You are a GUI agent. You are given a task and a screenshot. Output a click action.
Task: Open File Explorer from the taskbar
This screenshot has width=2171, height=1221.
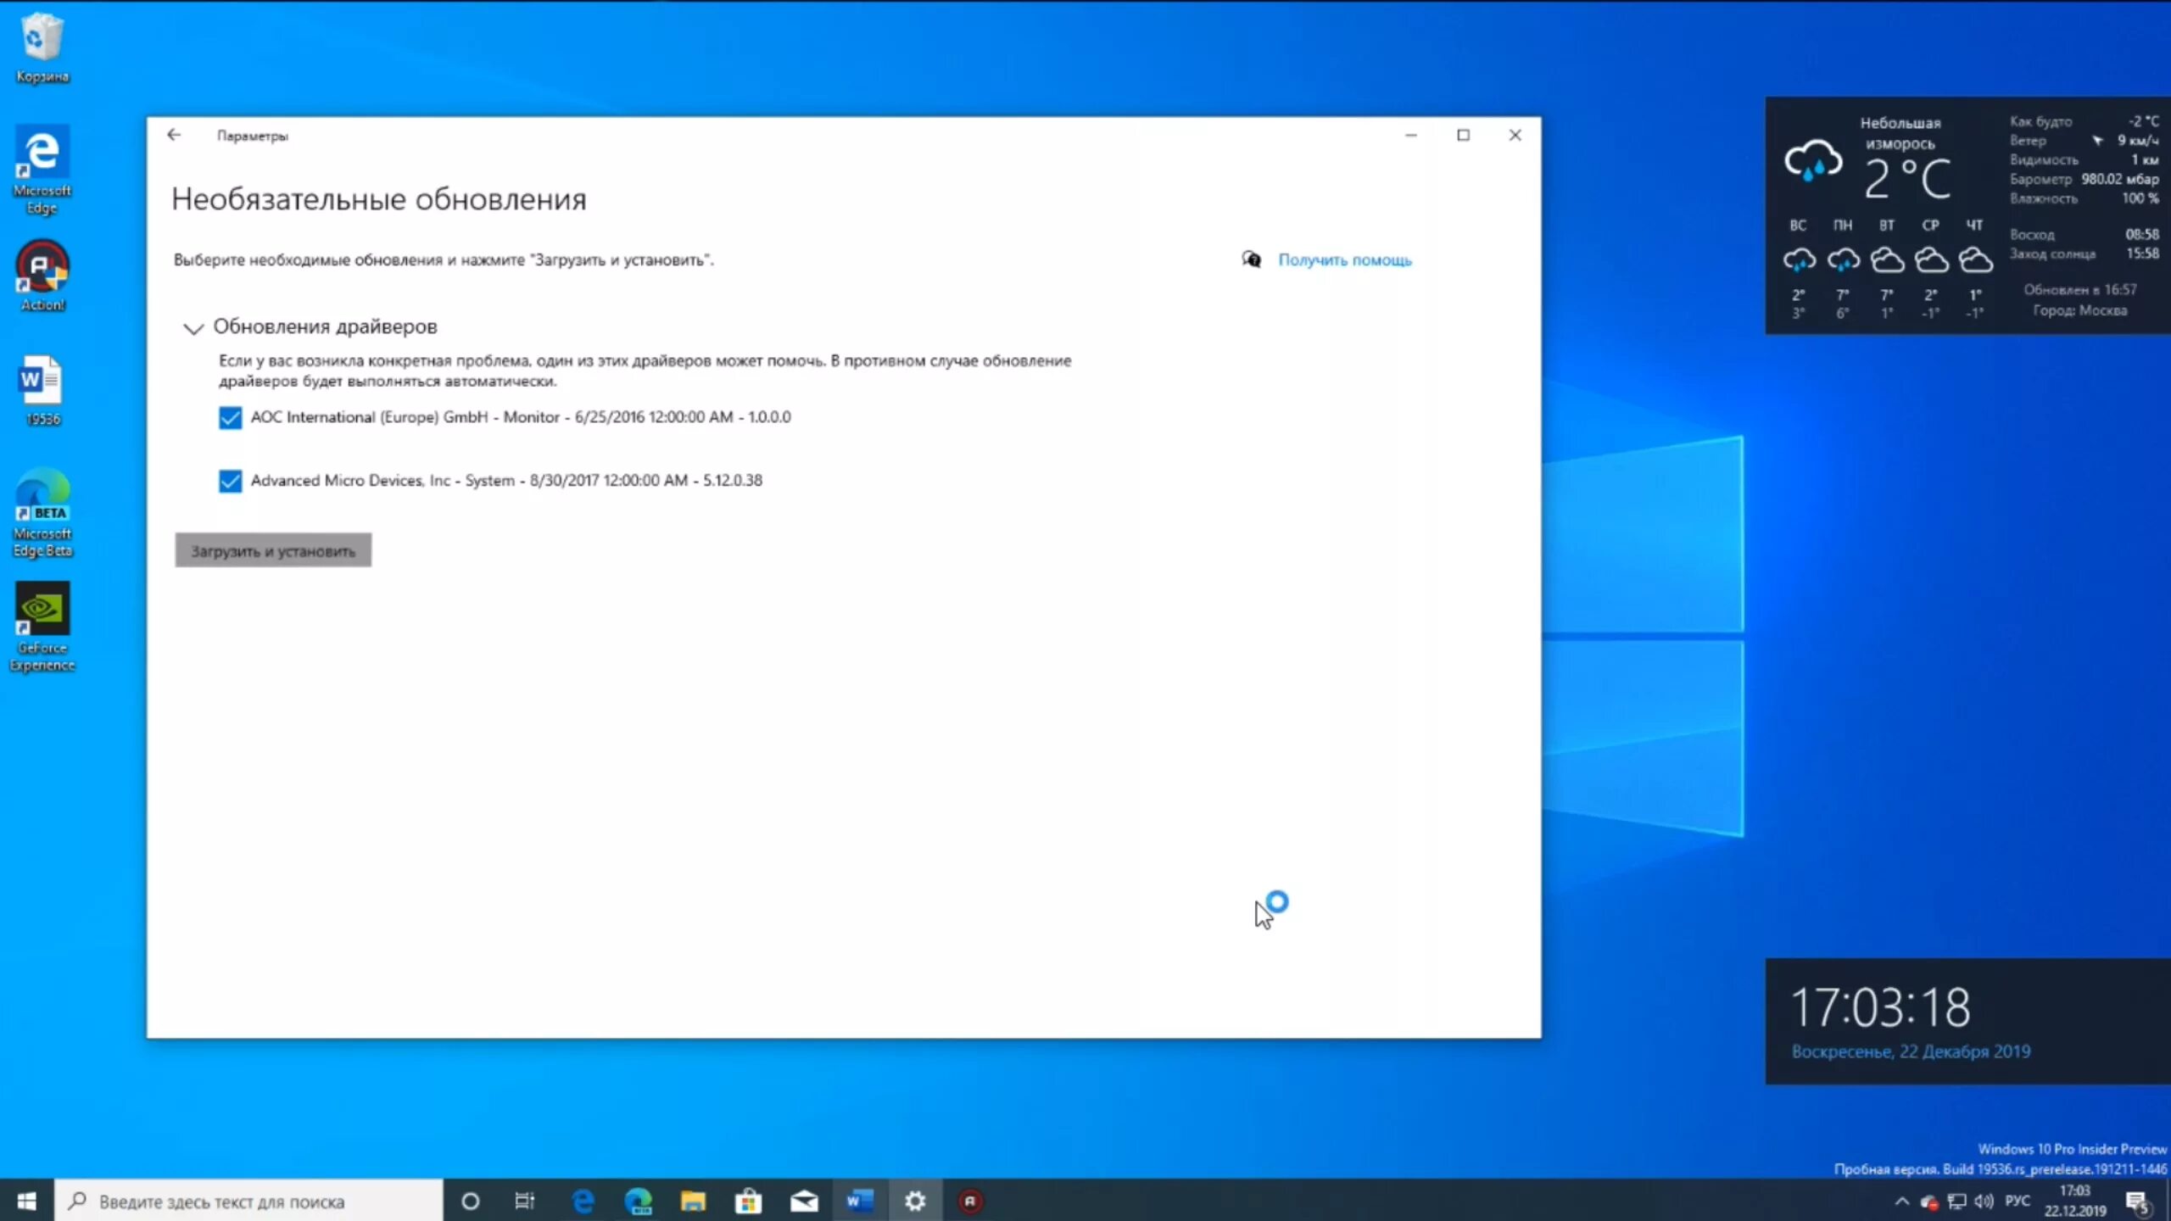click(x=693, y=1201)
